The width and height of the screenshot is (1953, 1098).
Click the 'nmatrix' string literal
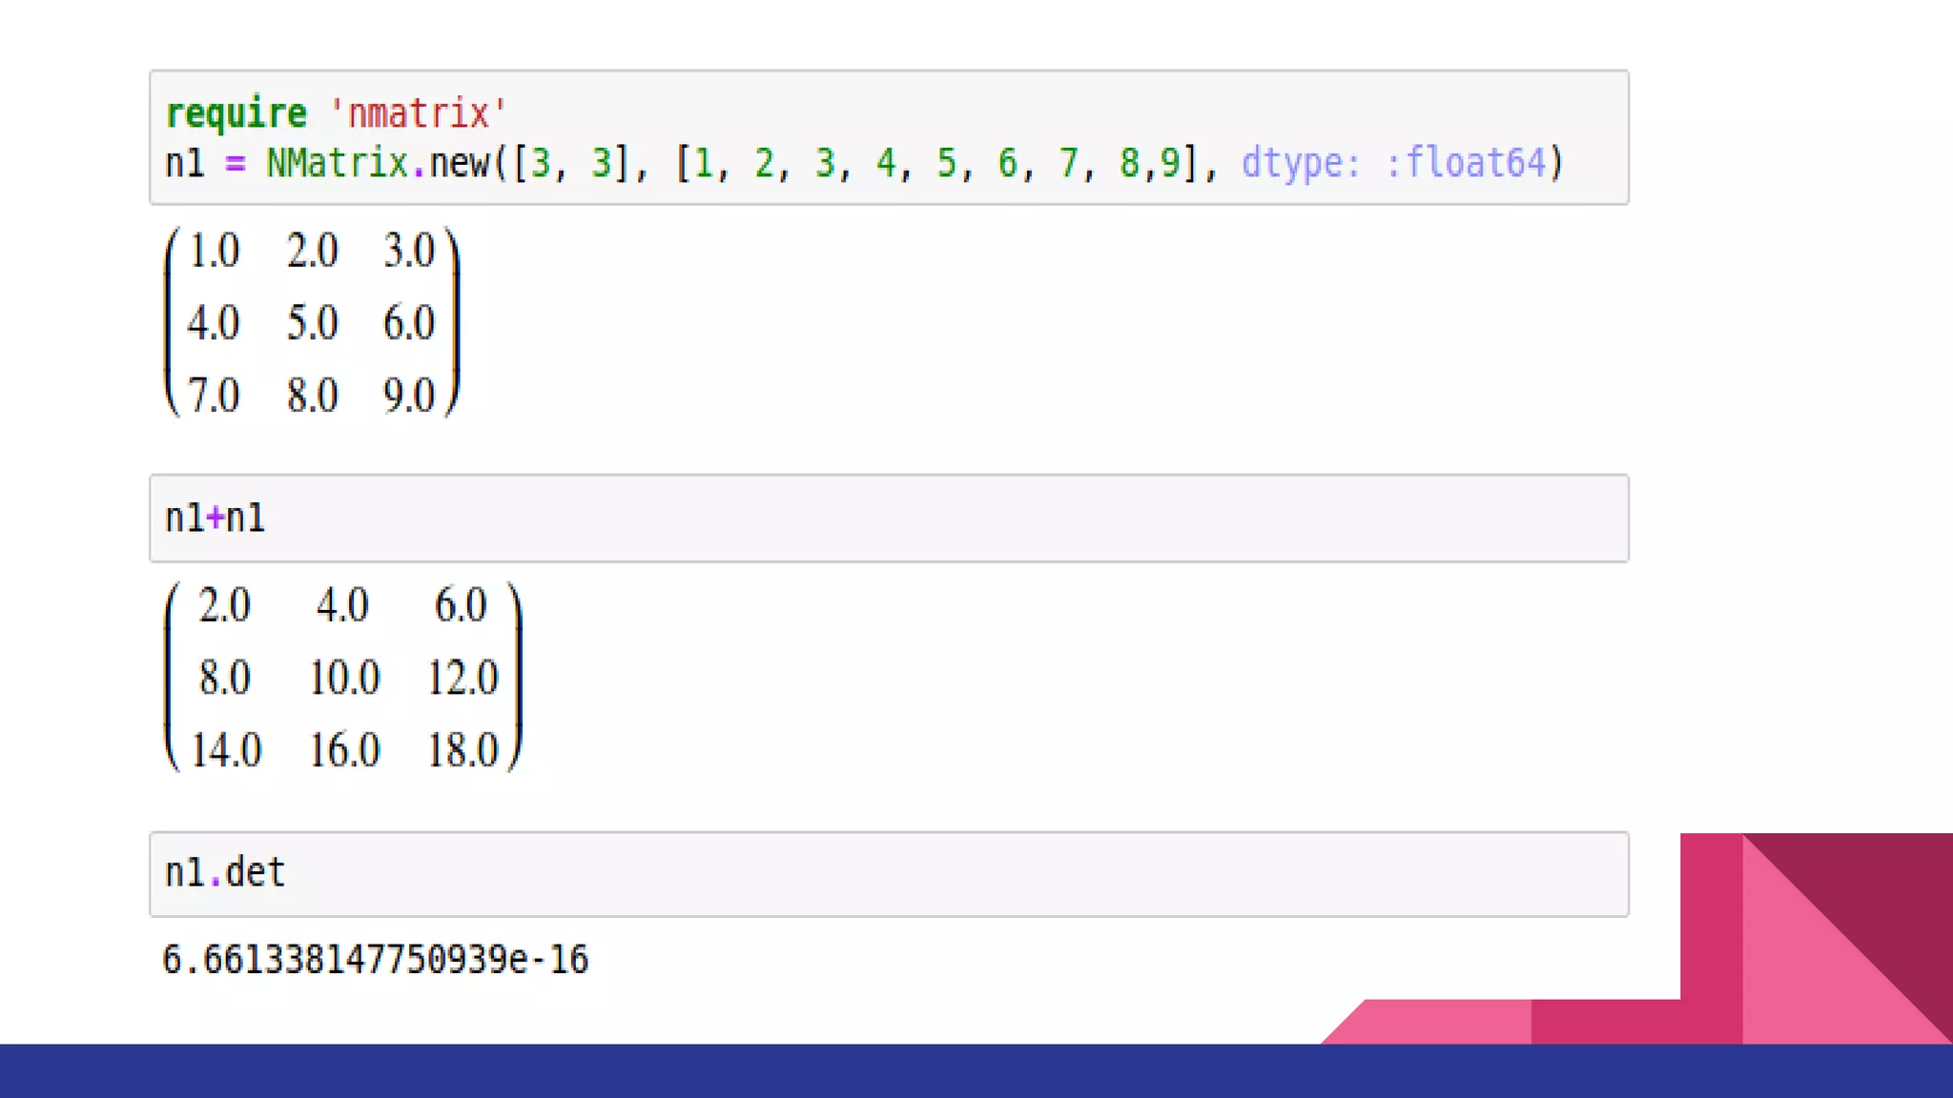click(x=418, y=114)
